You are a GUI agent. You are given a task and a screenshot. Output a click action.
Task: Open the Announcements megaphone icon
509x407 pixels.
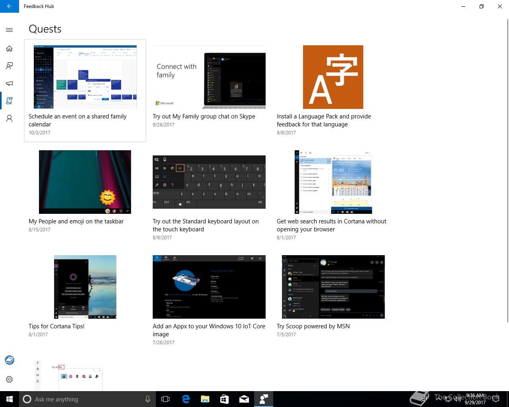(x=10, y=83)
